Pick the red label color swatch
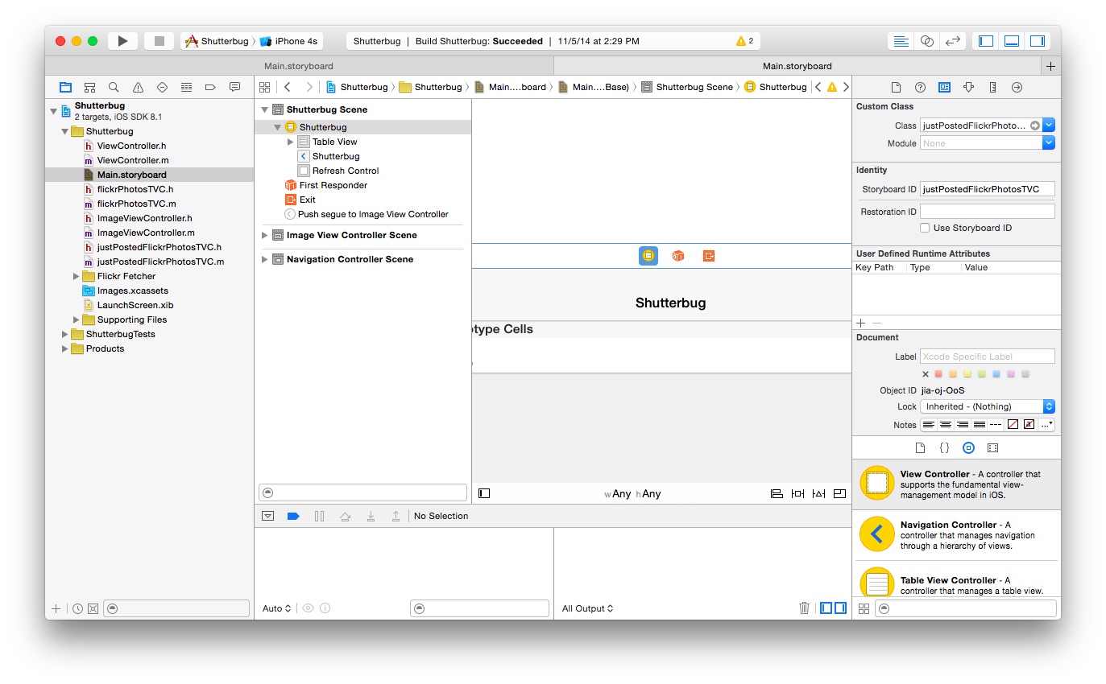The image size is (1106, 684). tap(938, 374)
